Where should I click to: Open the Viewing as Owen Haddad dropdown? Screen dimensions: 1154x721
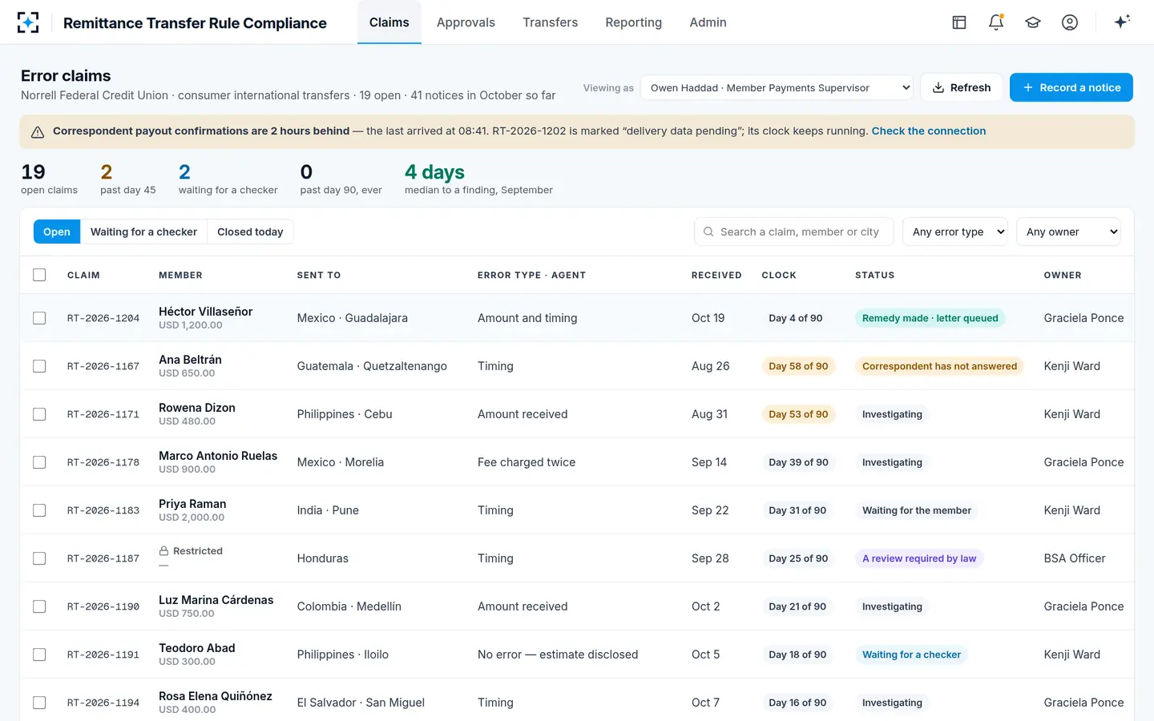click(777, 88)
